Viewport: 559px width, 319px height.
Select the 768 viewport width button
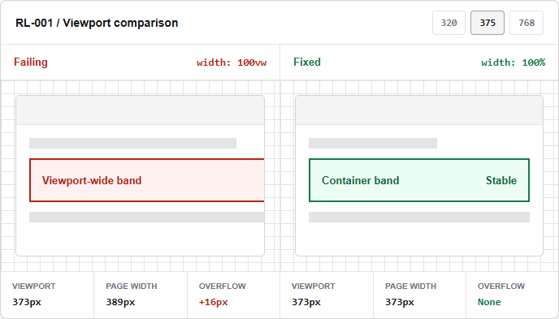(526, 23)
